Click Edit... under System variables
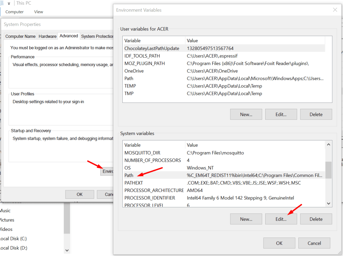 [x=281, y=219]
